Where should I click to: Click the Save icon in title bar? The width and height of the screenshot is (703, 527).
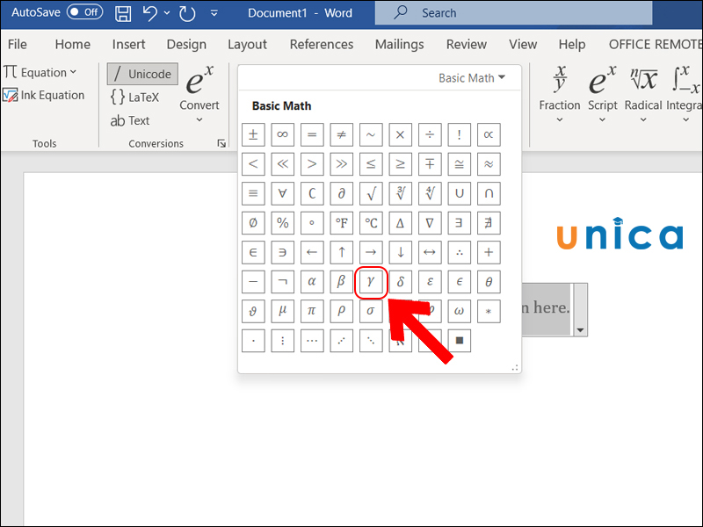click(124, 13)
